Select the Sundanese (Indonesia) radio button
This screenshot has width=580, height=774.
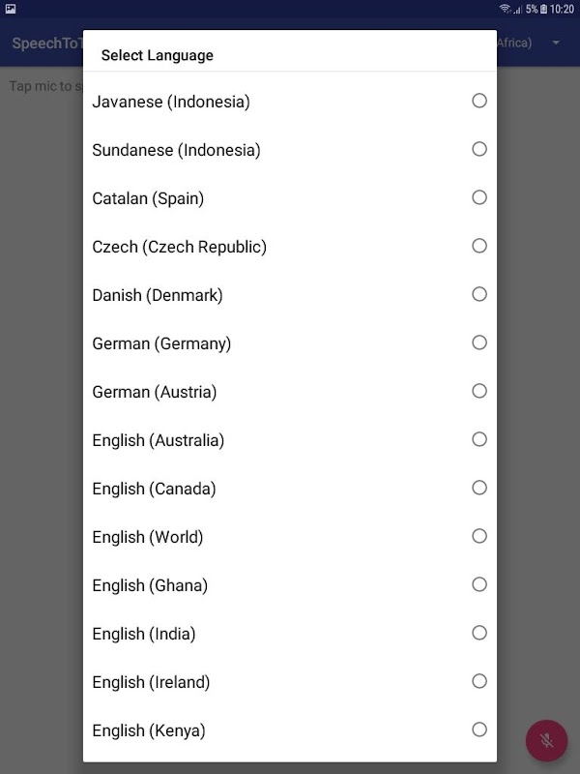point(479,149)
